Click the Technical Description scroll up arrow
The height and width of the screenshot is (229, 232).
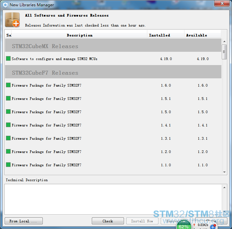(224, 188)
